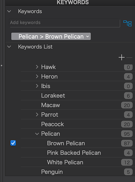The image size is (135, 182).
Task: Select the White Pelican keyword
Action: [65, 162]
